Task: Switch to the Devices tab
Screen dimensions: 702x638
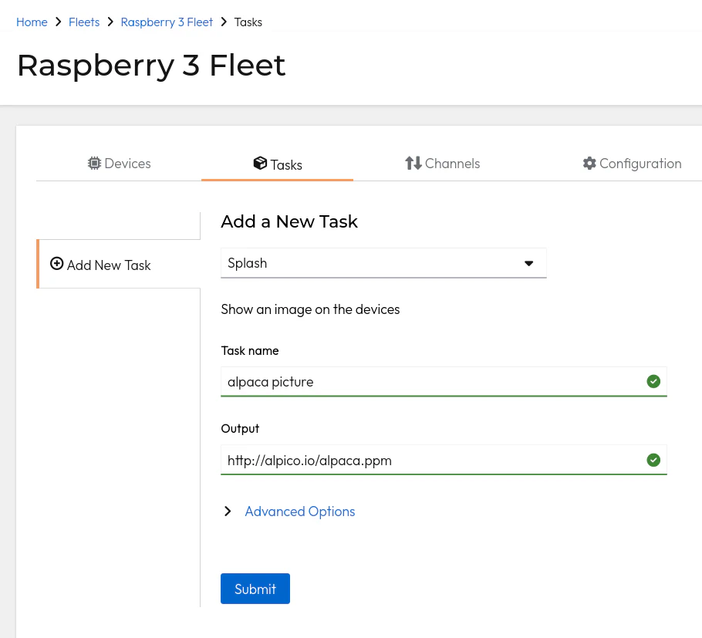Action: [119, 164]
